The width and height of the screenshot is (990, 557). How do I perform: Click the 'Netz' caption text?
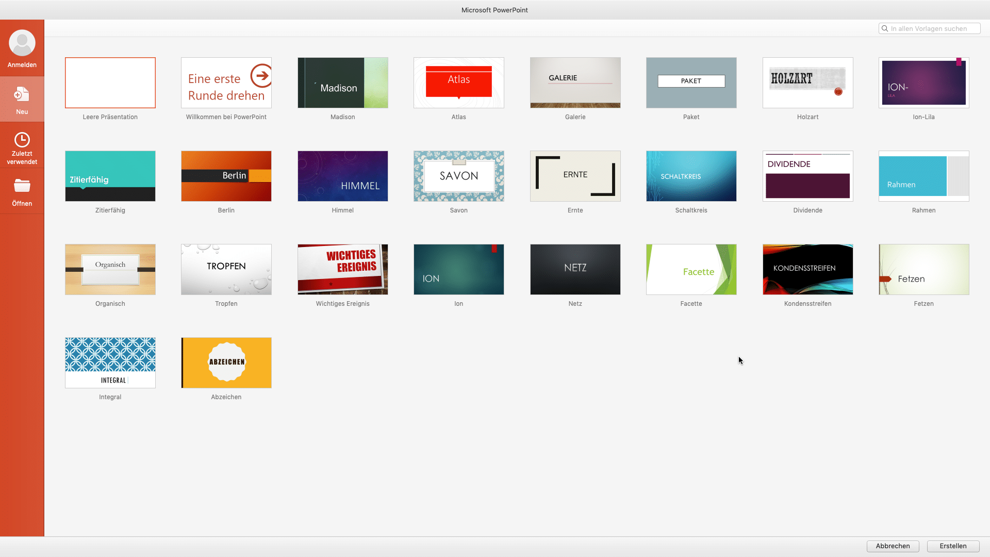(575, 304)
